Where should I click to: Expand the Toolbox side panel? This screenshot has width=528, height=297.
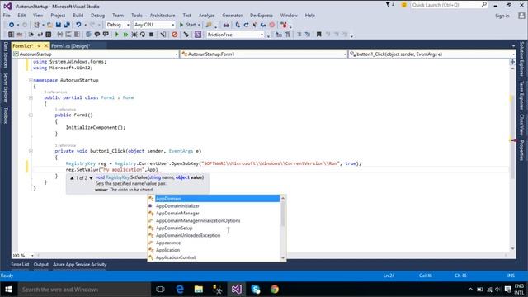coord(6,115)
